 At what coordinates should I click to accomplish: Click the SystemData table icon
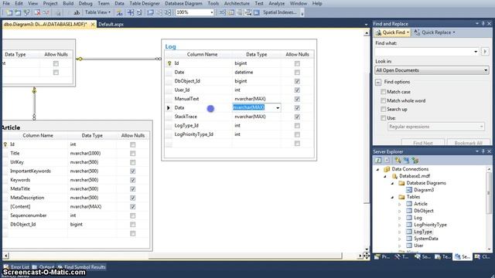pos(409,239)
